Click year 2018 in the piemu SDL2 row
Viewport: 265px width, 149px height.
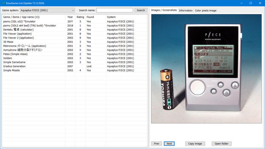pos(70,26)
